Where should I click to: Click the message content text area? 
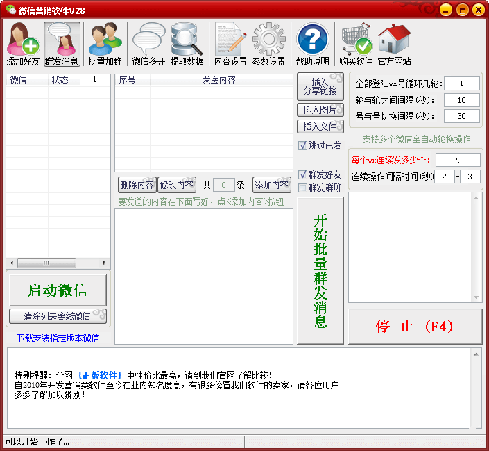point(204,277)
